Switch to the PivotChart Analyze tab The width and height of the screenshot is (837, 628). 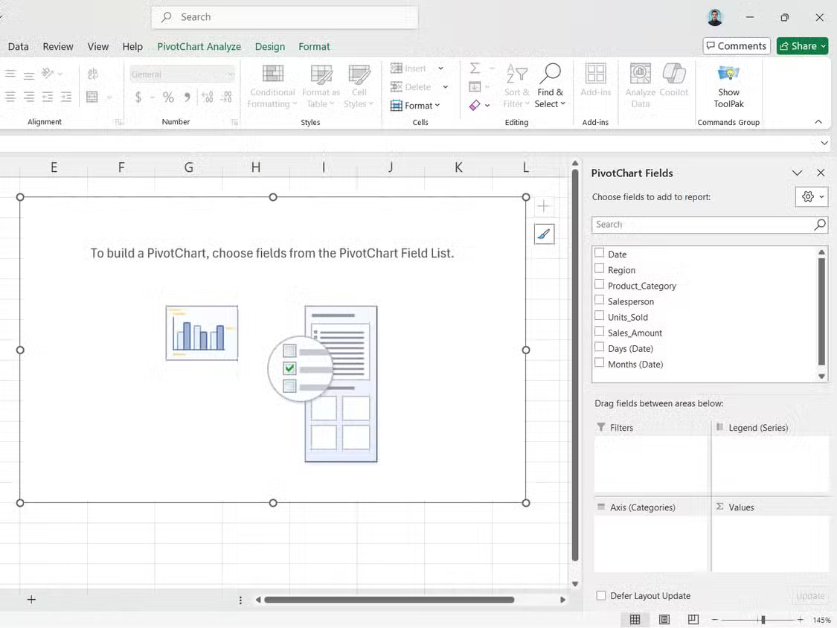(x=199, y=46)
